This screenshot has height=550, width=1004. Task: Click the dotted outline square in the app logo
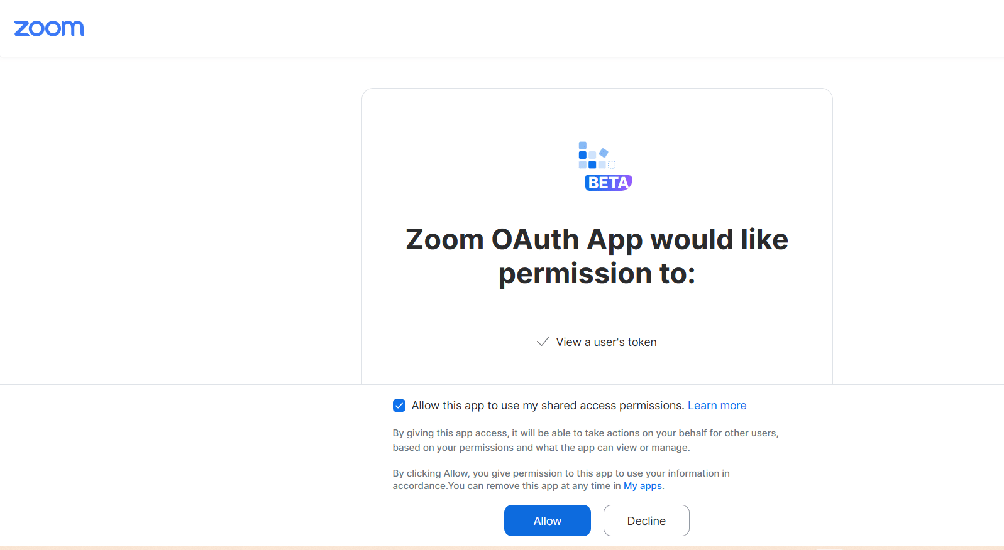pyautogui.click(x=612, y=164)
